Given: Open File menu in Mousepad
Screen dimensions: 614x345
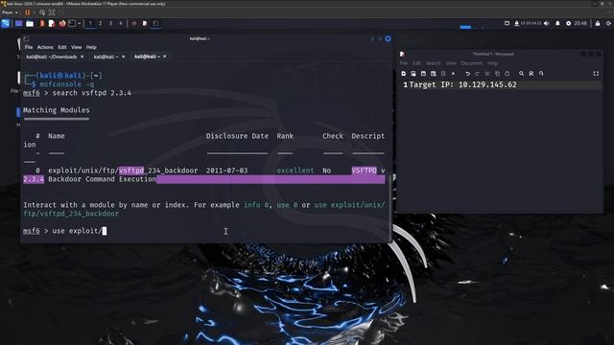Looking at the screenshot, I should (x=404, y=63).
